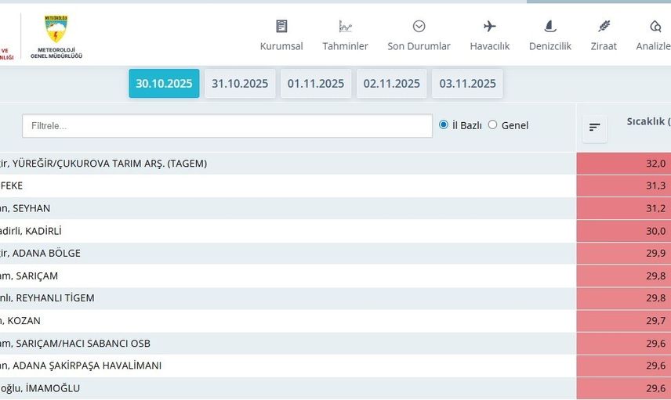Click the Filtrele search input field
This screenshot has width=671, height=400.
[x=227, y=125]
